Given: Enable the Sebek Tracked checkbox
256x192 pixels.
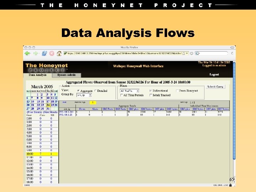Looking at the screenshot, I should (x=151, y=95).
